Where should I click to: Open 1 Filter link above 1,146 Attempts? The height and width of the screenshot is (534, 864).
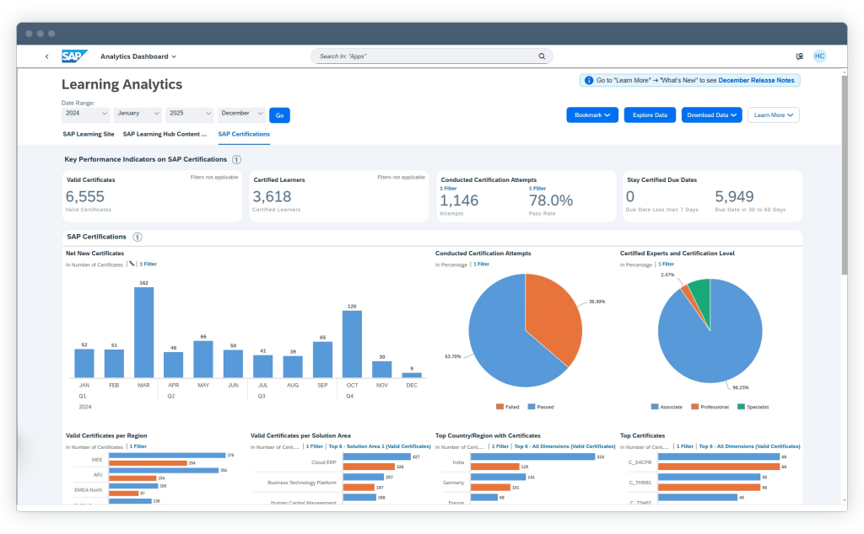[x=448, y=189]
